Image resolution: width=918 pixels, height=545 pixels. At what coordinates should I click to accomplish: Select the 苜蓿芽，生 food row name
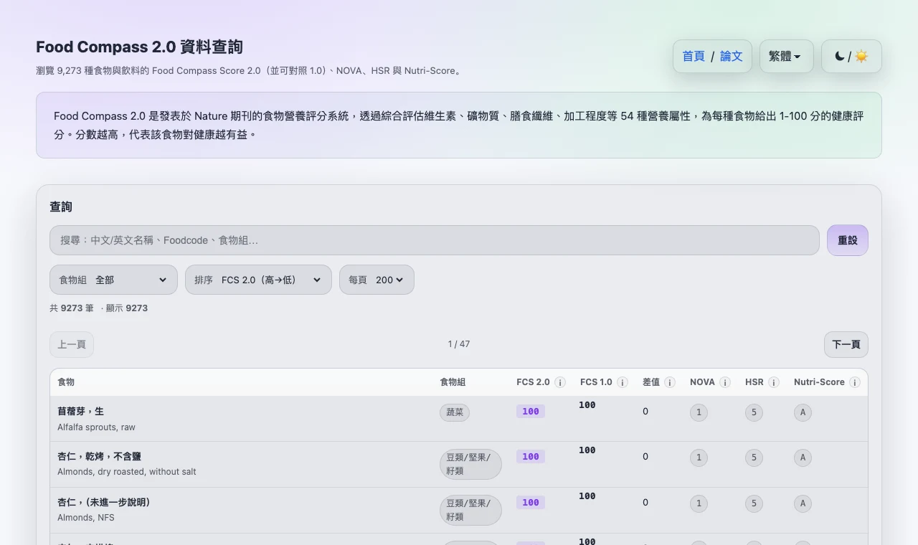80,412
